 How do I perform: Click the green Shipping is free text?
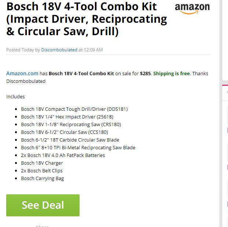(x=172, y=73)
